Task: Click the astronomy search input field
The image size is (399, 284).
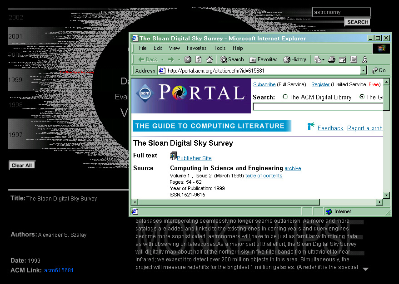Action: click(x=341, y=12)
